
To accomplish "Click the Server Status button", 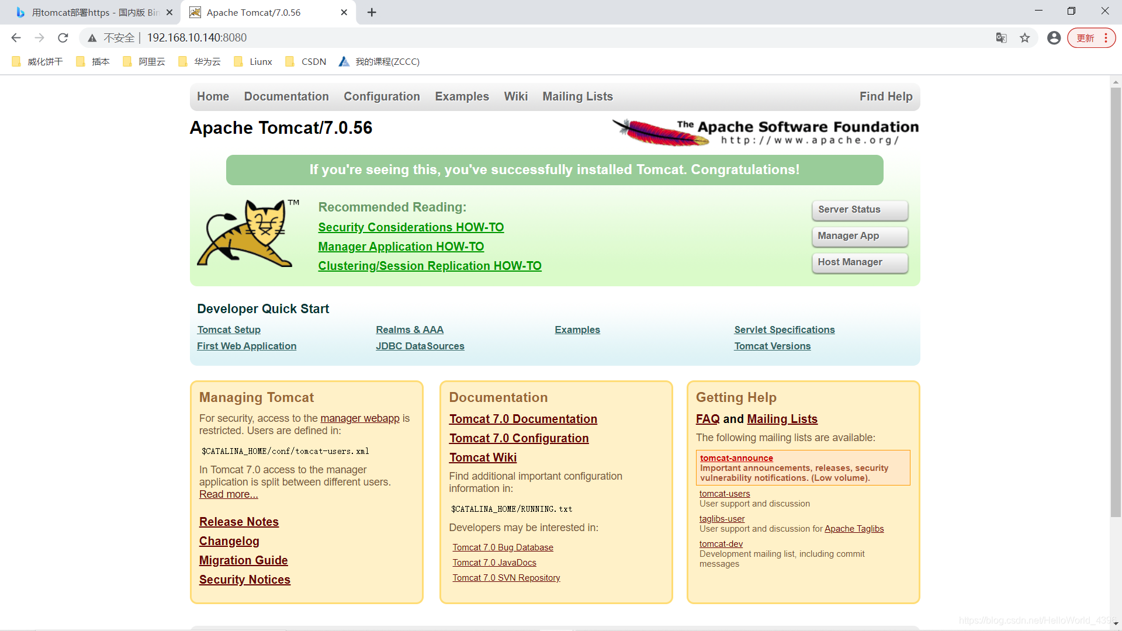I will coord(859,210).
